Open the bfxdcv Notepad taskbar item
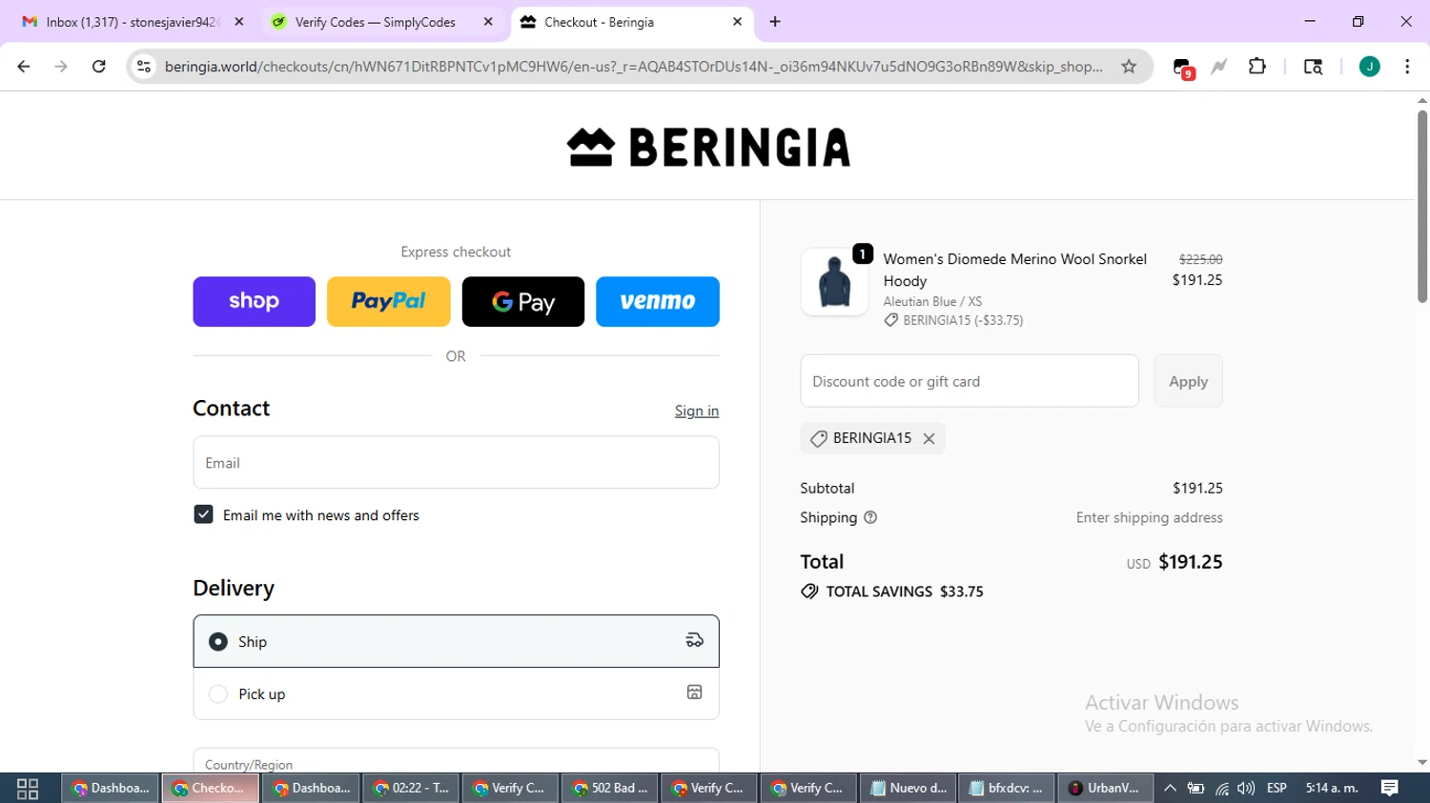 point(1007,788)
